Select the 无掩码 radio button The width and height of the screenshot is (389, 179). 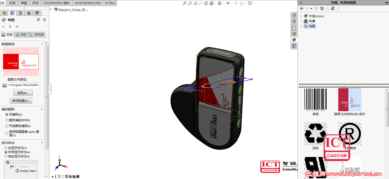coord(6,115)
